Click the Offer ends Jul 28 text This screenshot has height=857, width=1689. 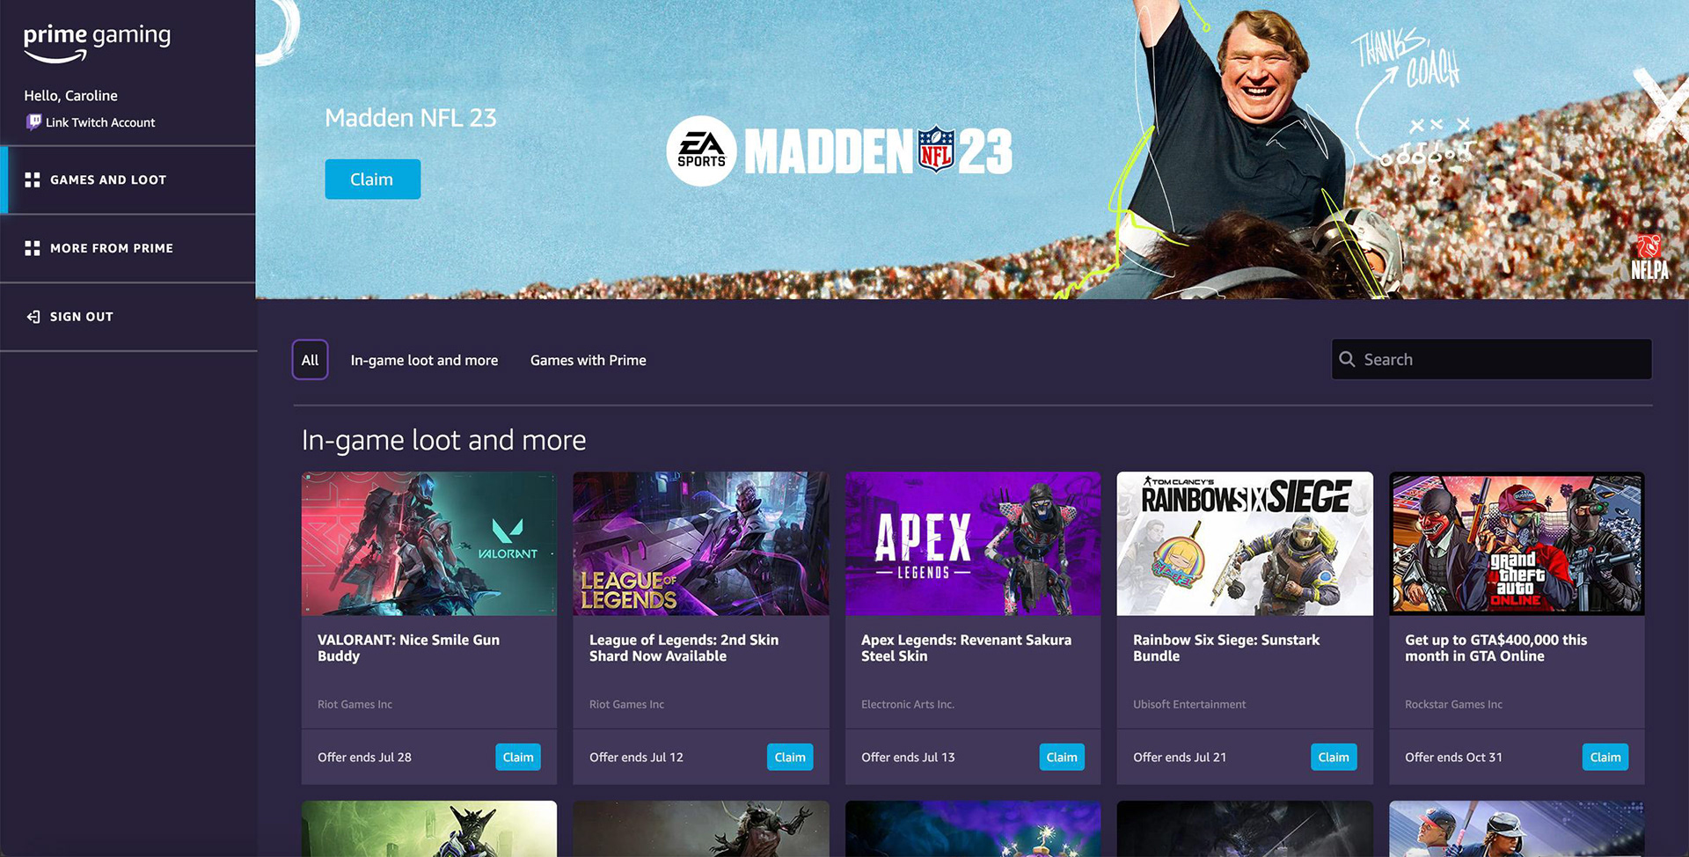click(x=364, y=757)
